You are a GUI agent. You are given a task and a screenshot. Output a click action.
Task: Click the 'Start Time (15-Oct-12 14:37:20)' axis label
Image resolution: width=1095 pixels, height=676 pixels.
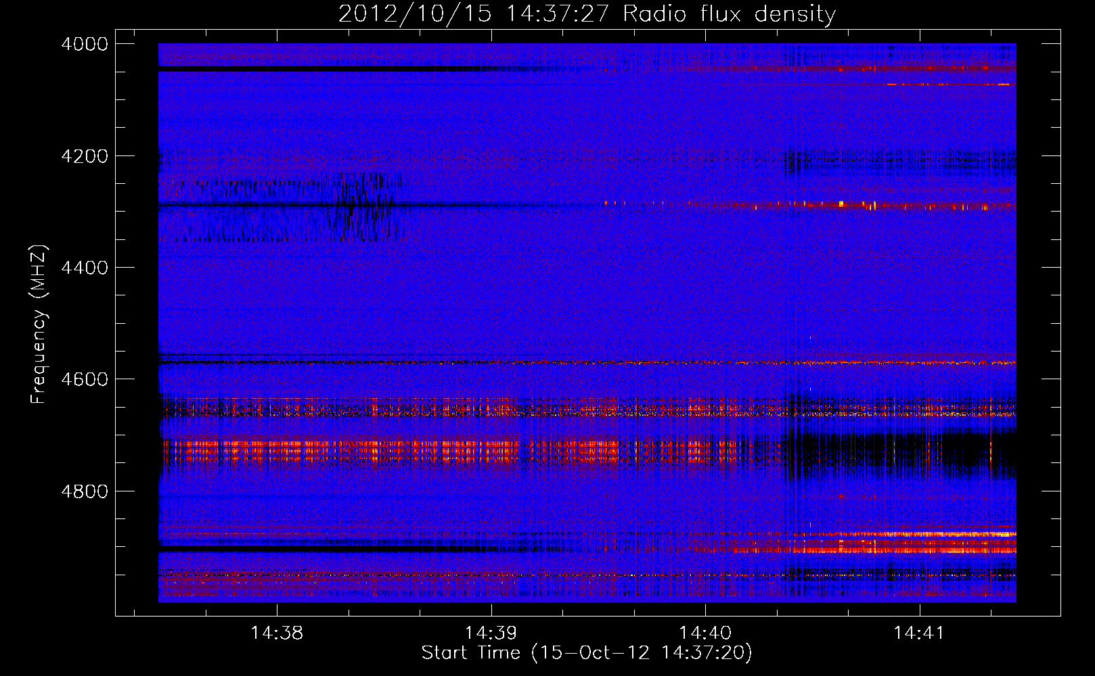pos(587,653)
